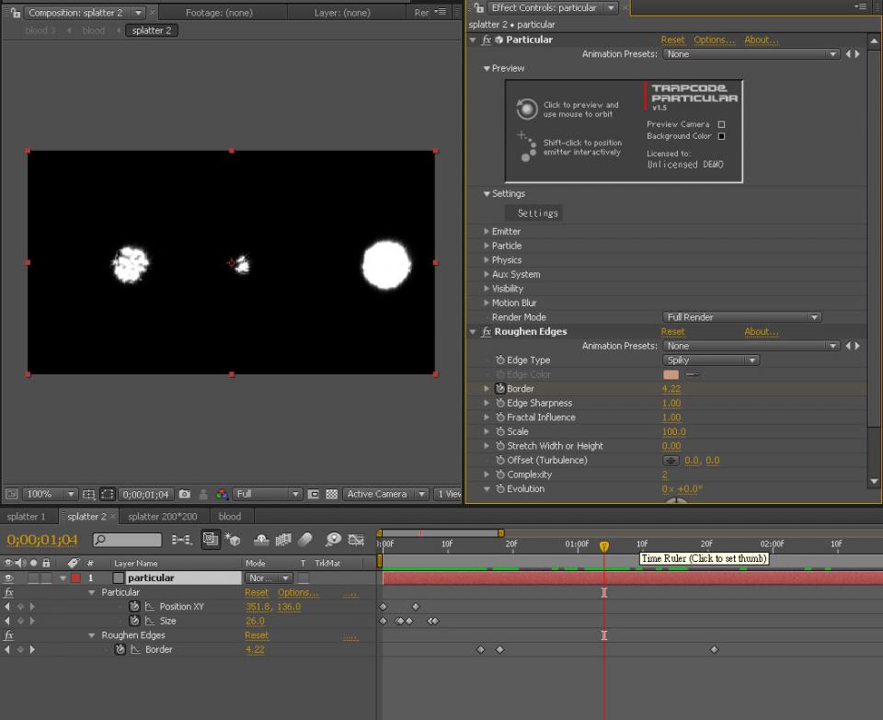The width and height of the screenshot is (883, 720).
Task: Click the Border stopwatch in Effect Controls
Action: [500, 389]
